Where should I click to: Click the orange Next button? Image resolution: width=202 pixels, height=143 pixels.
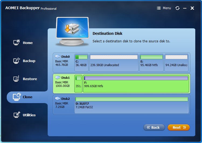pyautogui.click(x=179, y=128)
